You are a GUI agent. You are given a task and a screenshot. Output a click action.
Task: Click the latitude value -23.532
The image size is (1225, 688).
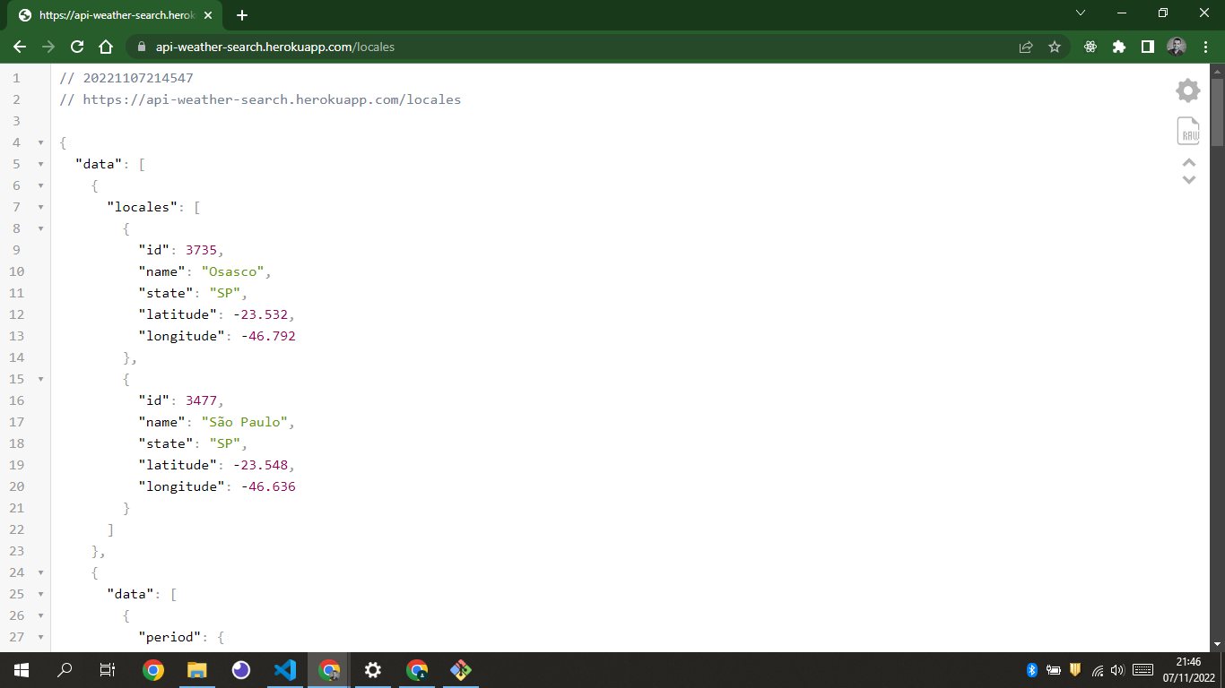tap(260, 314)
